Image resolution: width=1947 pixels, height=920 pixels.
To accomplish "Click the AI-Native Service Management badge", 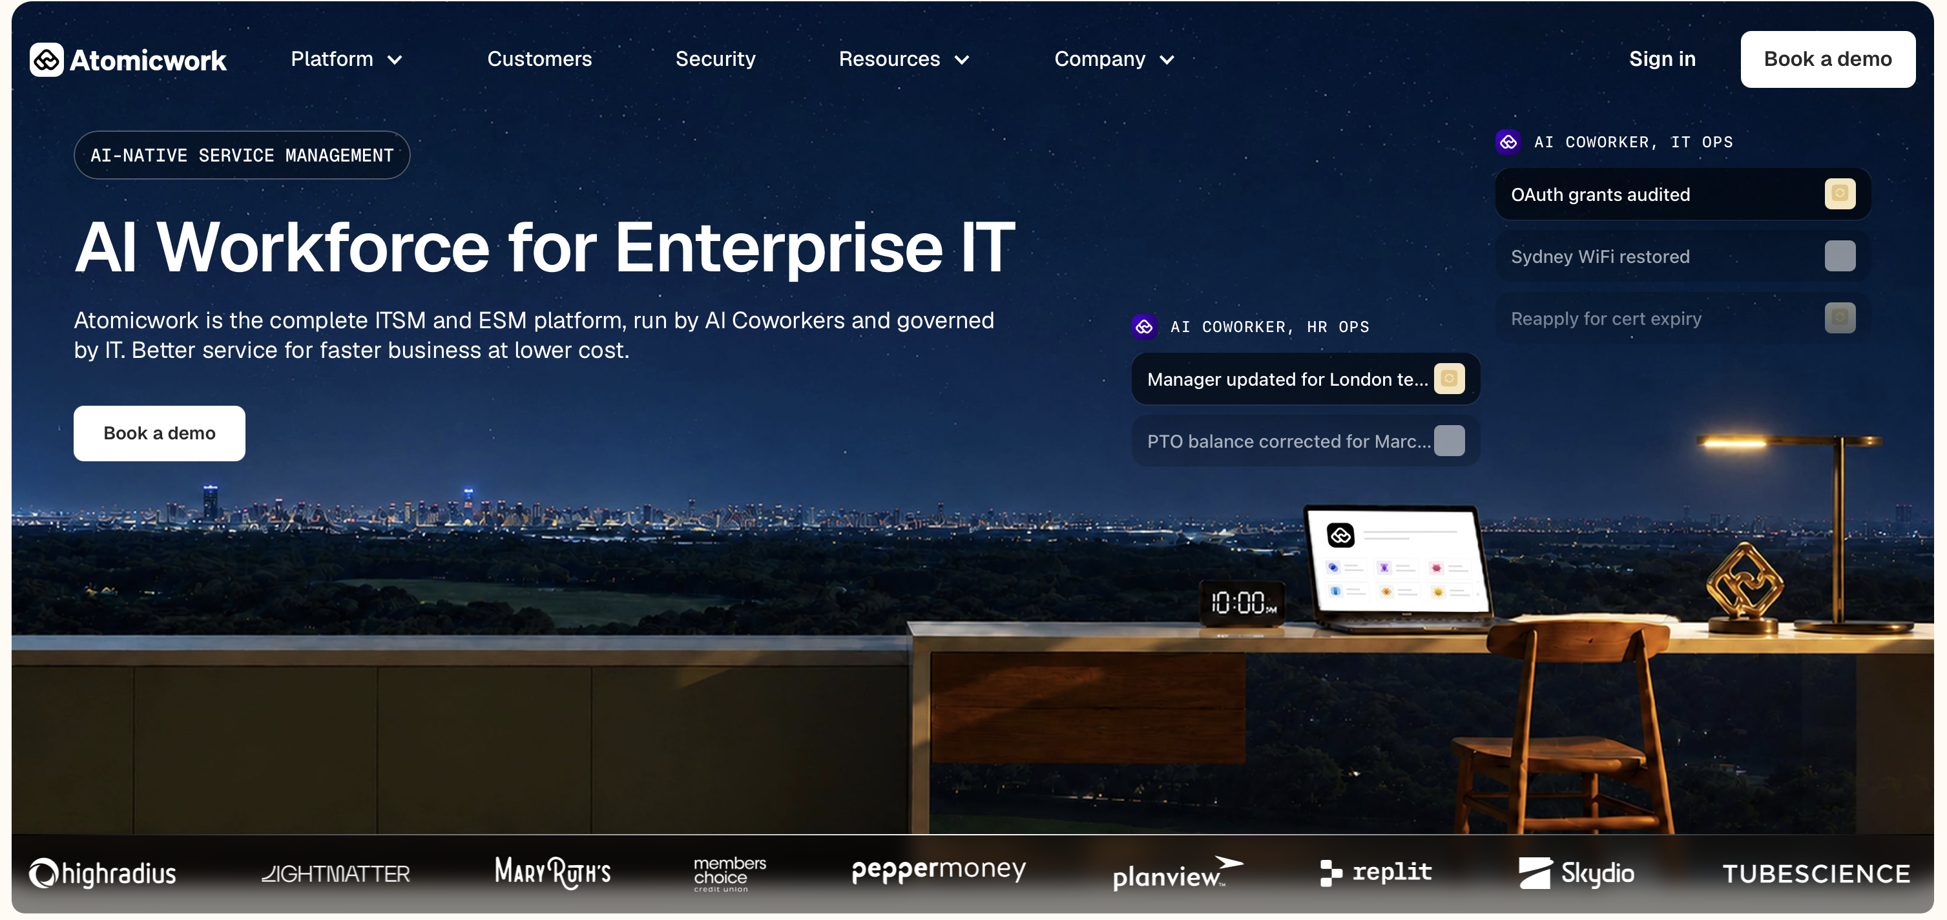I will pyautogui.click(x=242, y=155).
